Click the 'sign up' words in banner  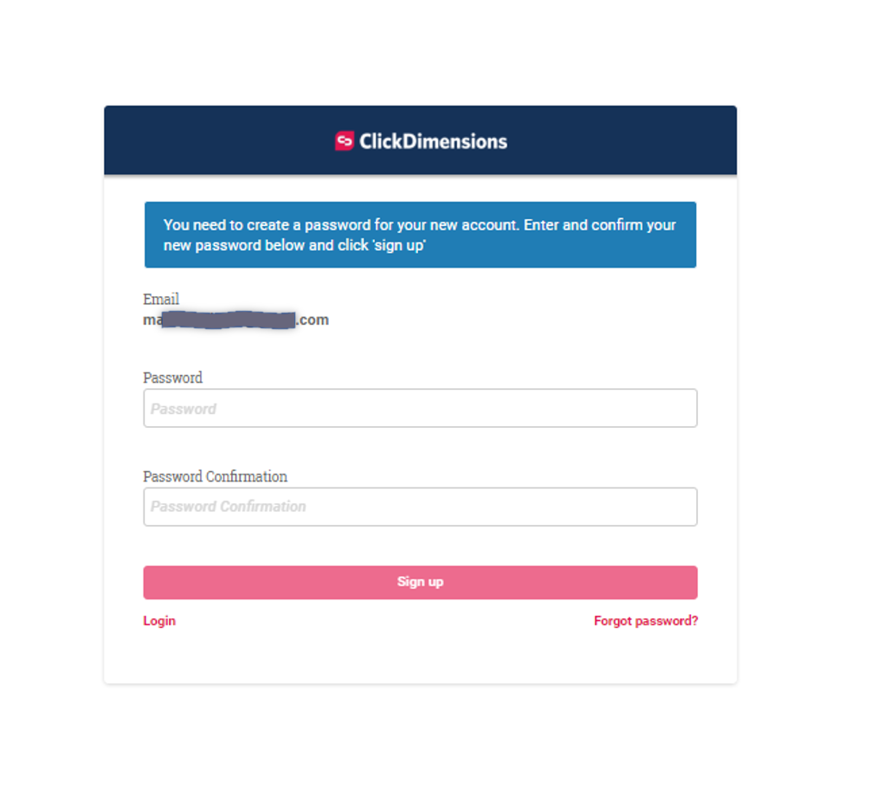tap(399, 246)
